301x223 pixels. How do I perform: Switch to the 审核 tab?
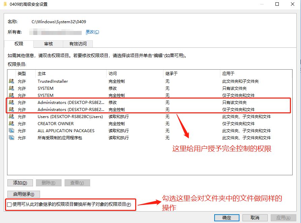tap(48, 44)
